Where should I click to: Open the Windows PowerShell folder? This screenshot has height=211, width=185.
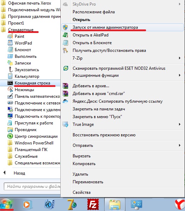34,143
